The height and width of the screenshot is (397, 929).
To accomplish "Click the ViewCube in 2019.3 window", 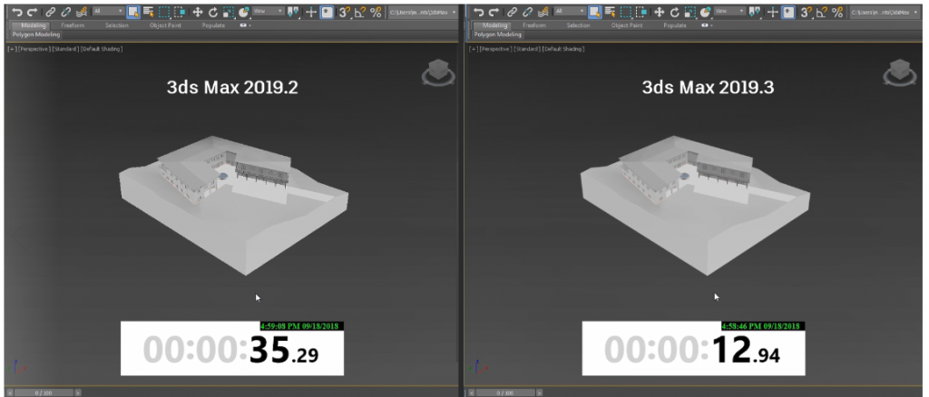I will (899, 73).
